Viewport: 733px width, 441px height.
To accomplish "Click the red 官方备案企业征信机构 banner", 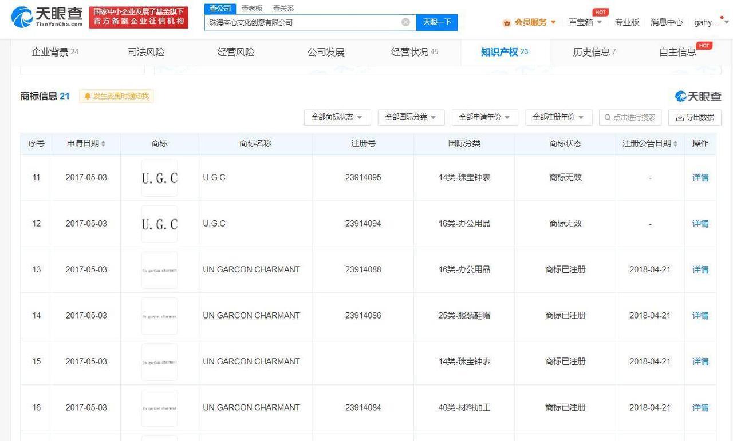I will [x=139, y=17].
